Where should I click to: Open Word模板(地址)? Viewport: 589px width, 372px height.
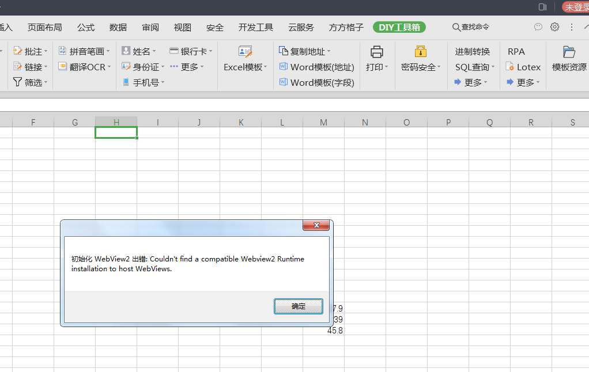pyautogui.click(x=316, y=67)
